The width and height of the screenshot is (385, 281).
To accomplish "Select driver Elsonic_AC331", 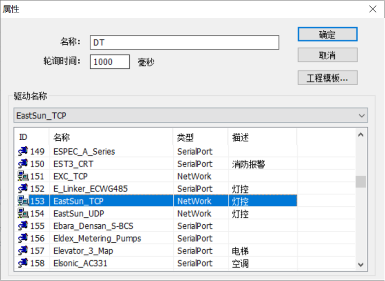I will click(80, 263).
